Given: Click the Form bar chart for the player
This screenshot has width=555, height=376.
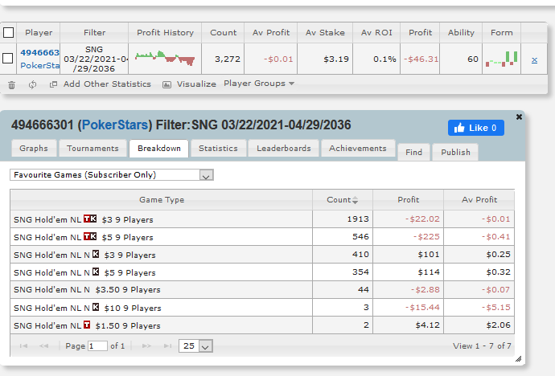Looking at the screenshot, I should [x=502, y=59].
